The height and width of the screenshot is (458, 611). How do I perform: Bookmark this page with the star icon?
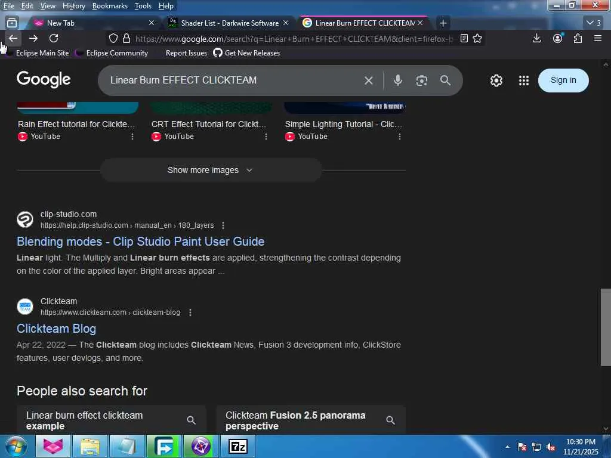pos(477,39)
